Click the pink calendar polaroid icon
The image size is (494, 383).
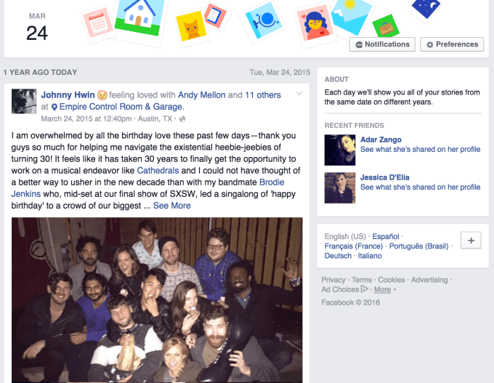coord(98,24)
